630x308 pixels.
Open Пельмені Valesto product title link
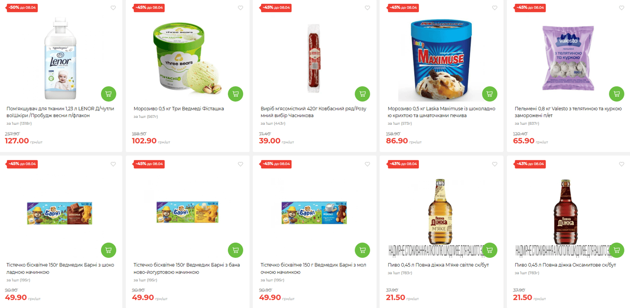tap(568, 112)
